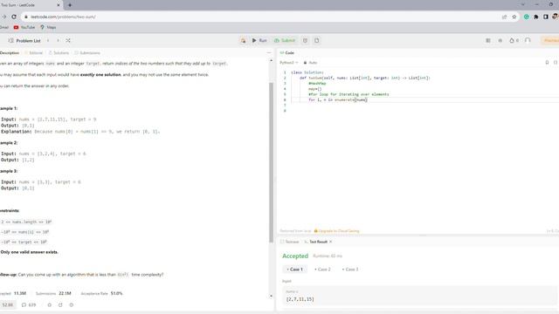Image resolution: width=559 pixels, height=314 pixels.
Task: Open the notes icon next to timer
Action: click(x=316, y=41)
